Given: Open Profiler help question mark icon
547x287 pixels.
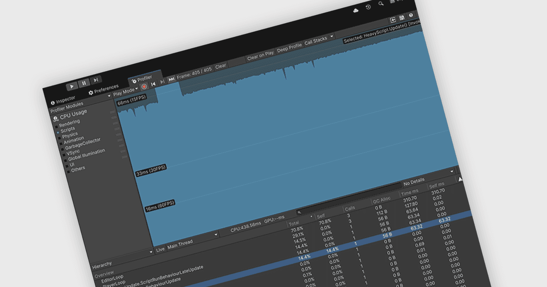Looking at the screenshot, I should click(x=411, y=15).
